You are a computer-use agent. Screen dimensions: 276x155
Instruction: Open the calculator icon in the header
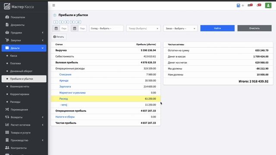pos(238,6)
